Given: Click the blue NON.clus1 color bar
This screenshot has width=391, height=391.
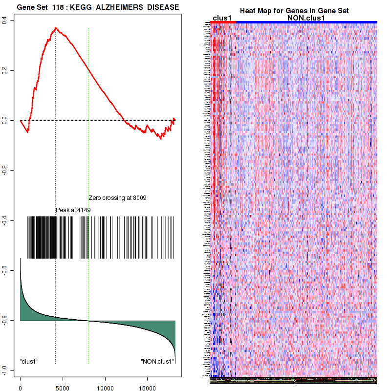Looking at the screenshot, I should (306, 22).
